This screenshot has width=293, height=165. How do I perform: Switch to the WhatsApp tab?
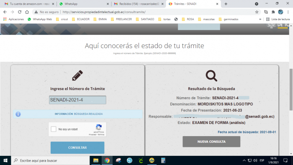(84, 4)
